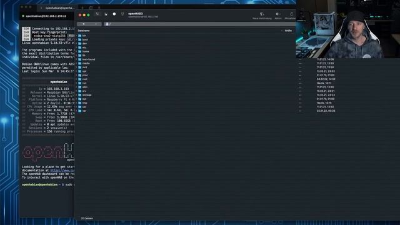Screen dimensions: 400x225
Task: Expand the bin folder
Action: tap(76, 36)
